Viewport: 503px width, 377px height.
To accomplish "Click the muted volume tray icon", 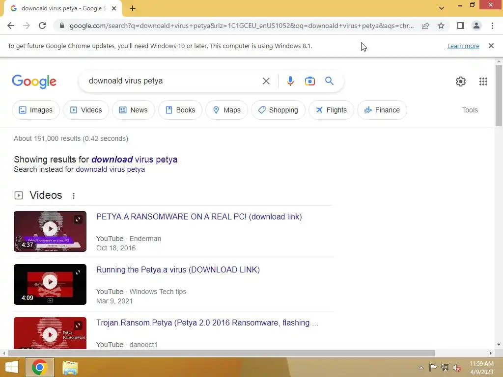I will pos(456,368).
